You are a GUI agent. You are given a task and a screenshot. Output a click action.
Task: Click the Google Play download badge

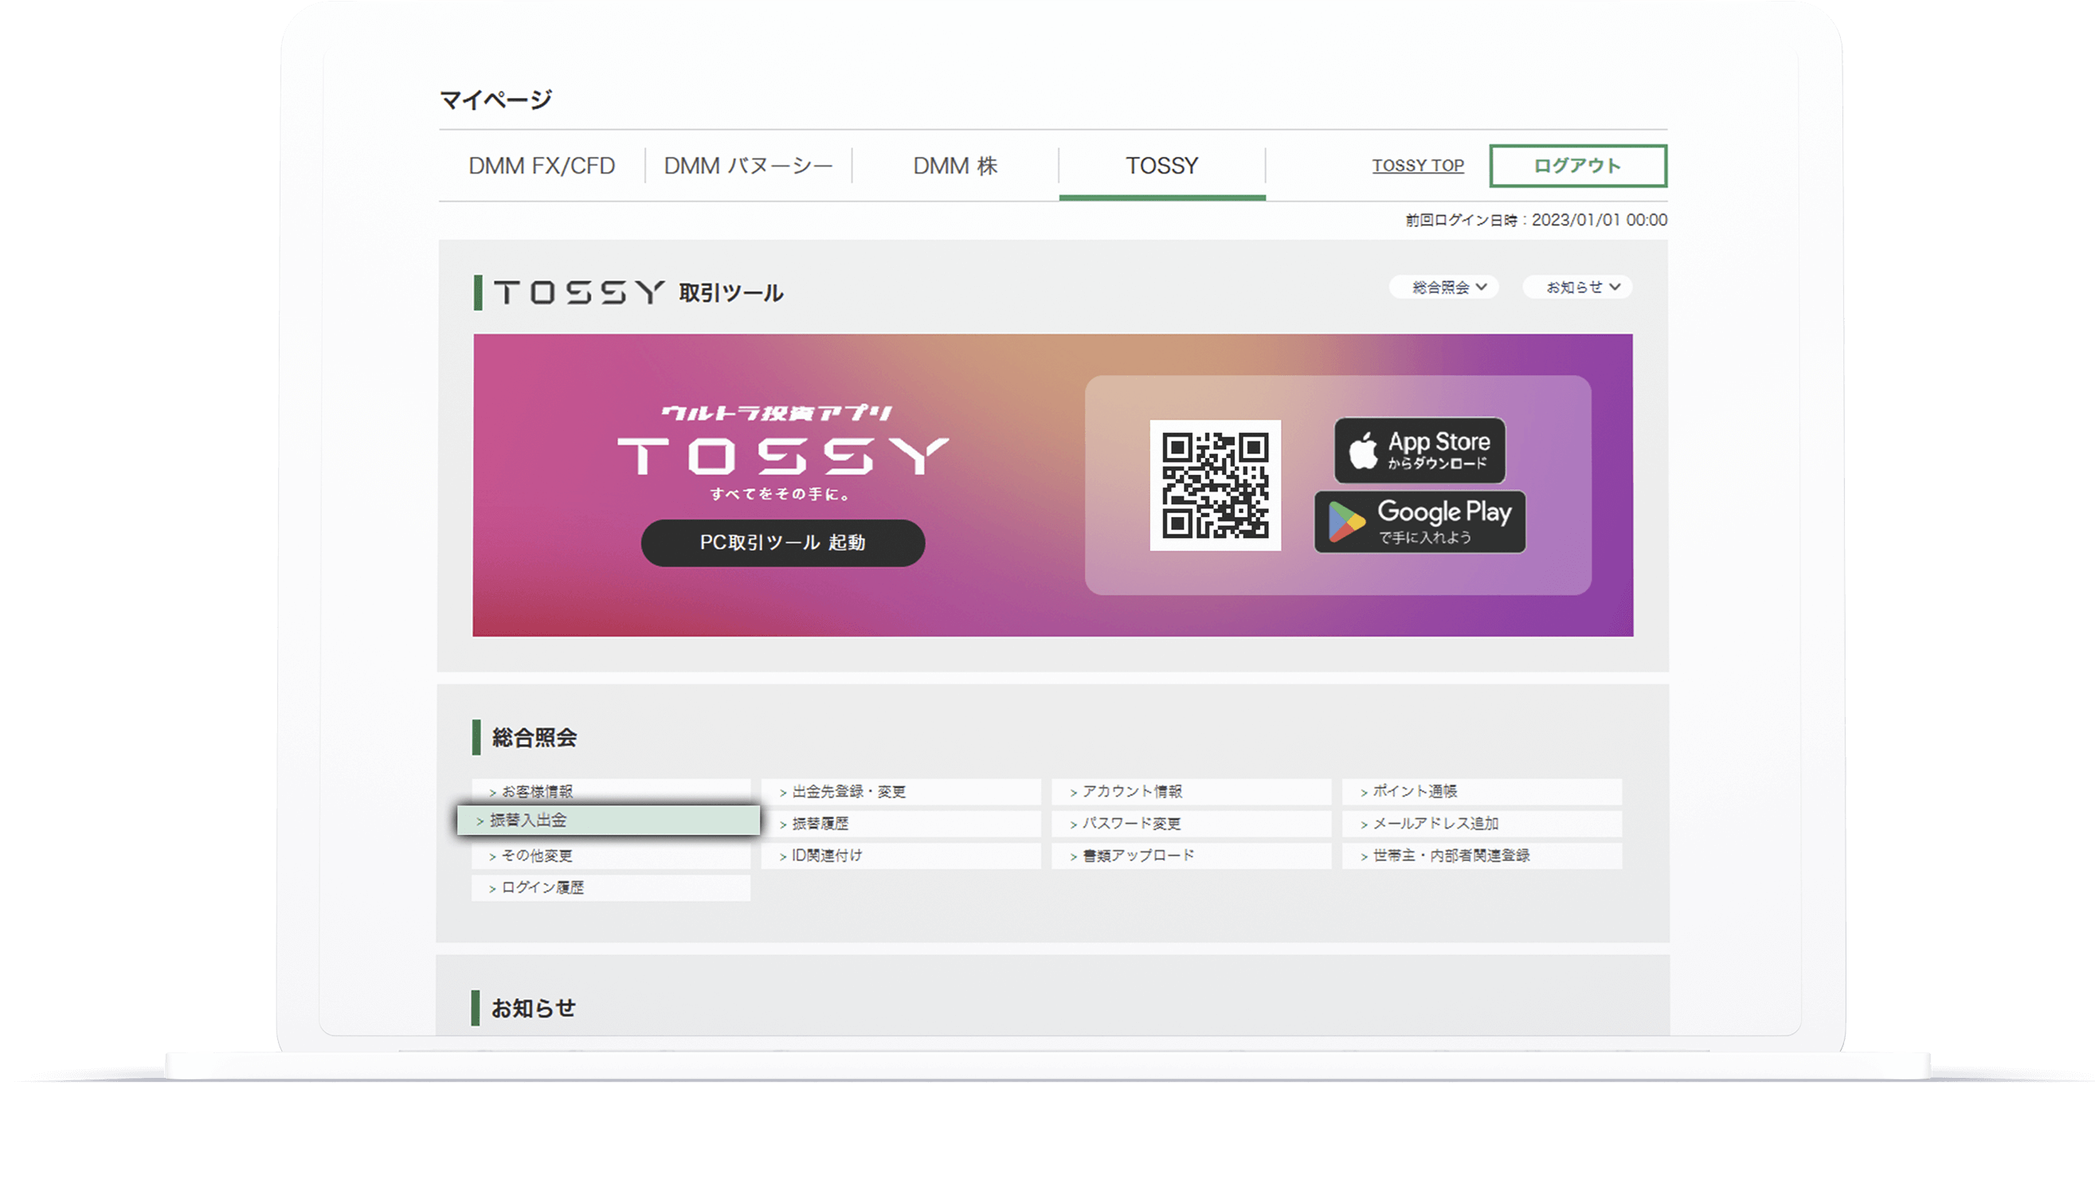coord(1420,522)
